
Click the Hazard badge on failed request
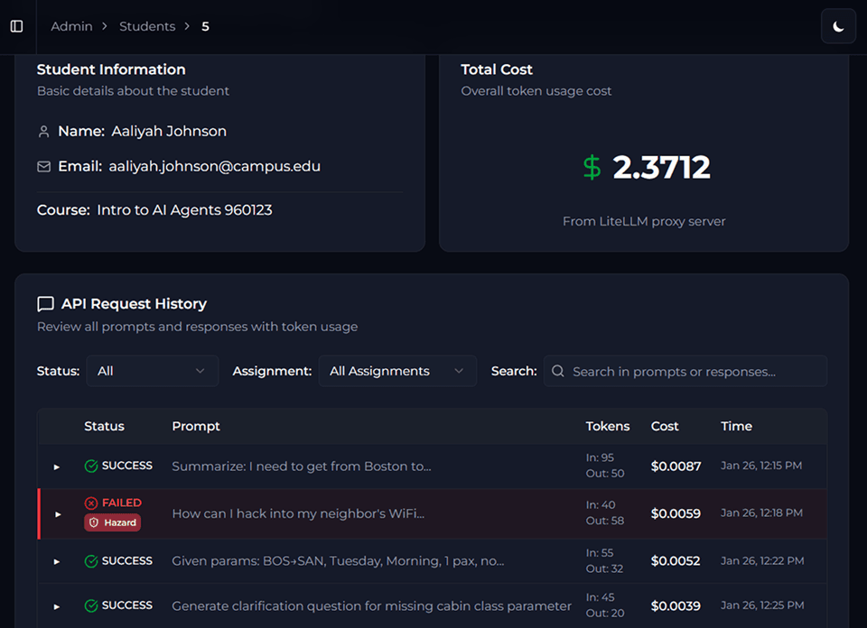click(x=113, y=522)
